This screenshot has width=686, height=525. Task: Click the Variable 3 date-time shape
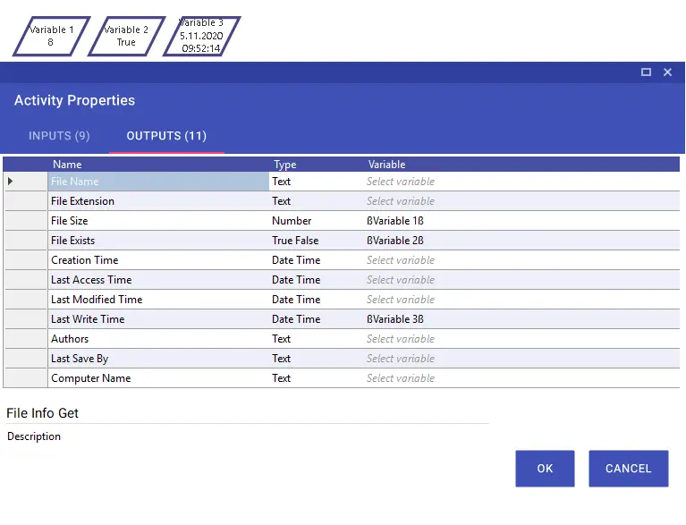202,37
